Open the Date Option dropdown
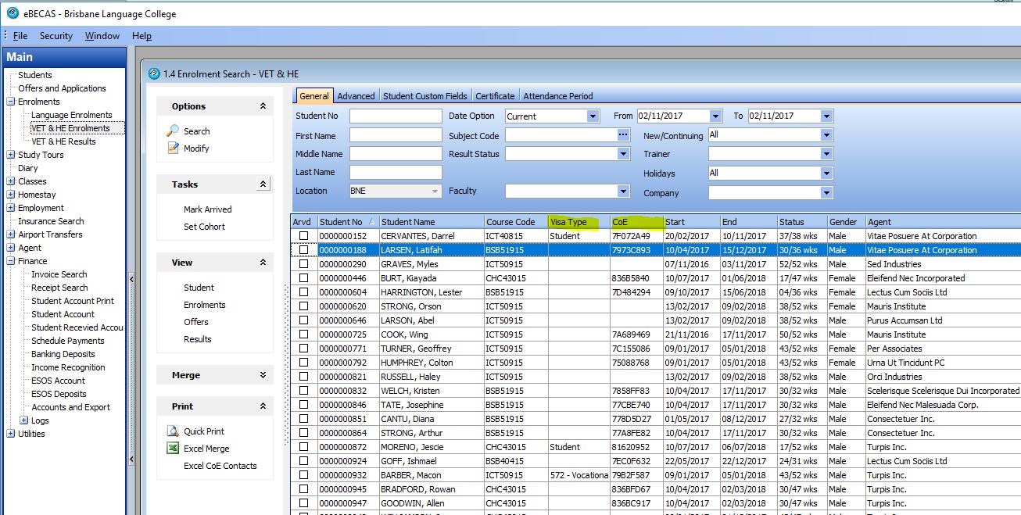1021x515 pixels. coord(592,116)
